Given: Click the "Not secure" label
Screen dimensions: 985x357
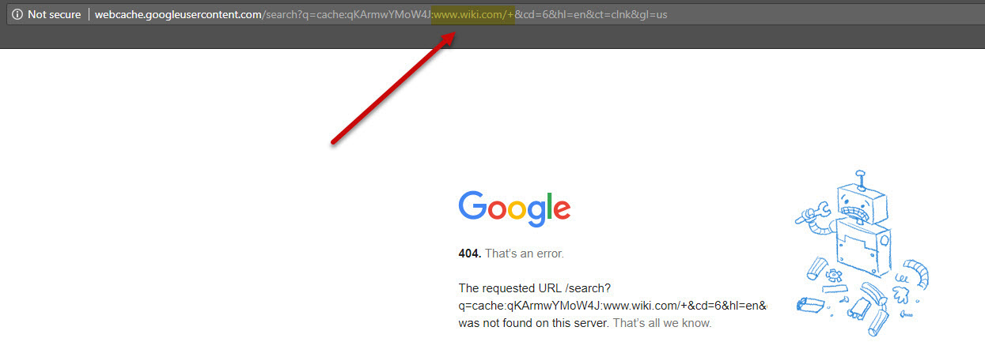Looking at the screenshot, I should pyautogui.click(x=54, y=15).
